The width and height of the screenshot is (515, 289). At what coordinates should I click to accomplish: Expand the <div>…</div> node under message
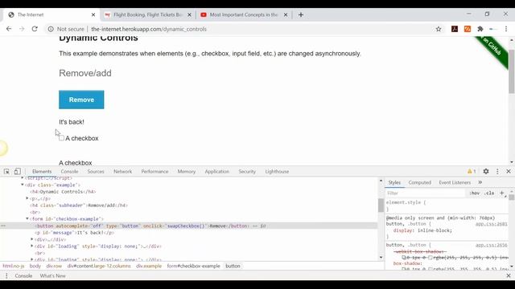point(32,239)
